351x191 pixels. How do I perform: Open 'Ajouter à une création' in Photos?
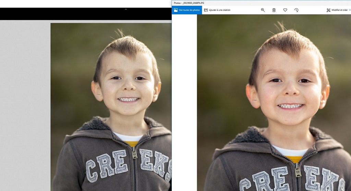(217, 10)
